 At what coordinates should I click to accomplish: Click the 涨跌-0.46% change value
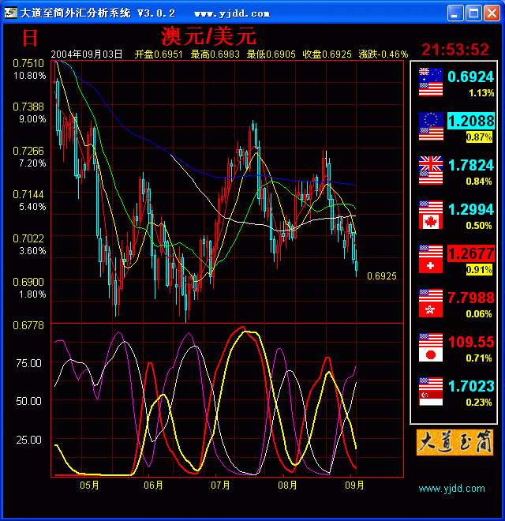[383, 54]
